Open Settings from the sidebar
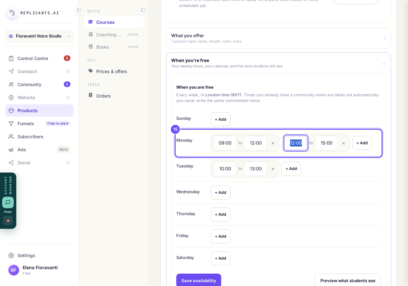This screenshot has height=286, width=408. click(39, 255)
